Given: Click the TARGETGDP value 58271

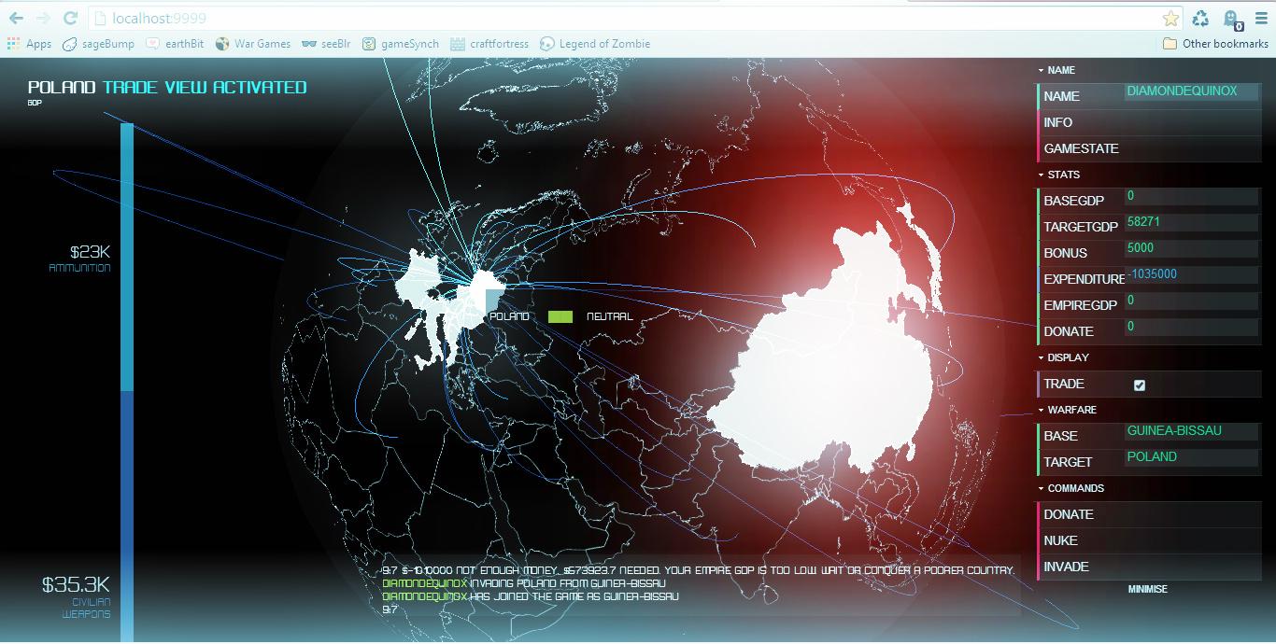Looking at the screenshot, I should tap(1191, 223).
